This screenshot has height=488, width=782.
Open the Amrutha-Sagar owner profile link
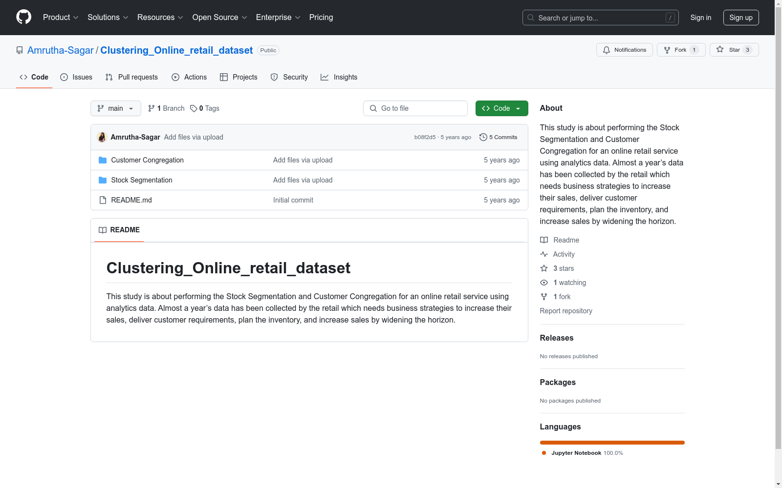pos(61,50)
